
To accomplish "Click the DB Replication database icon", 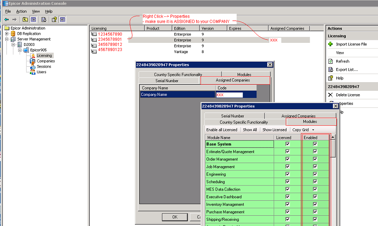I will 13,34.
